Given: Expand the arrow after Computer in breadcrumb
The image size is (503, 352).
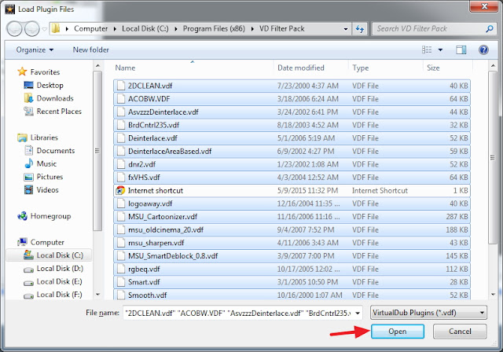Looking at the screenshot, I should (x=115, y=29).
